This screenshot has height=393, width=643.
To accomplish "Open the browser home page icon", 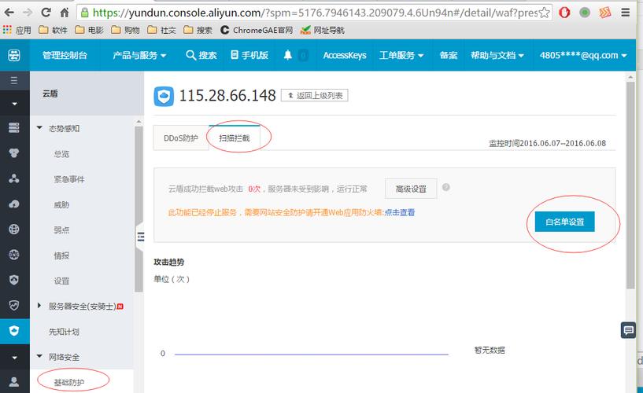I will pyautogui.click(x=65, y=13).
